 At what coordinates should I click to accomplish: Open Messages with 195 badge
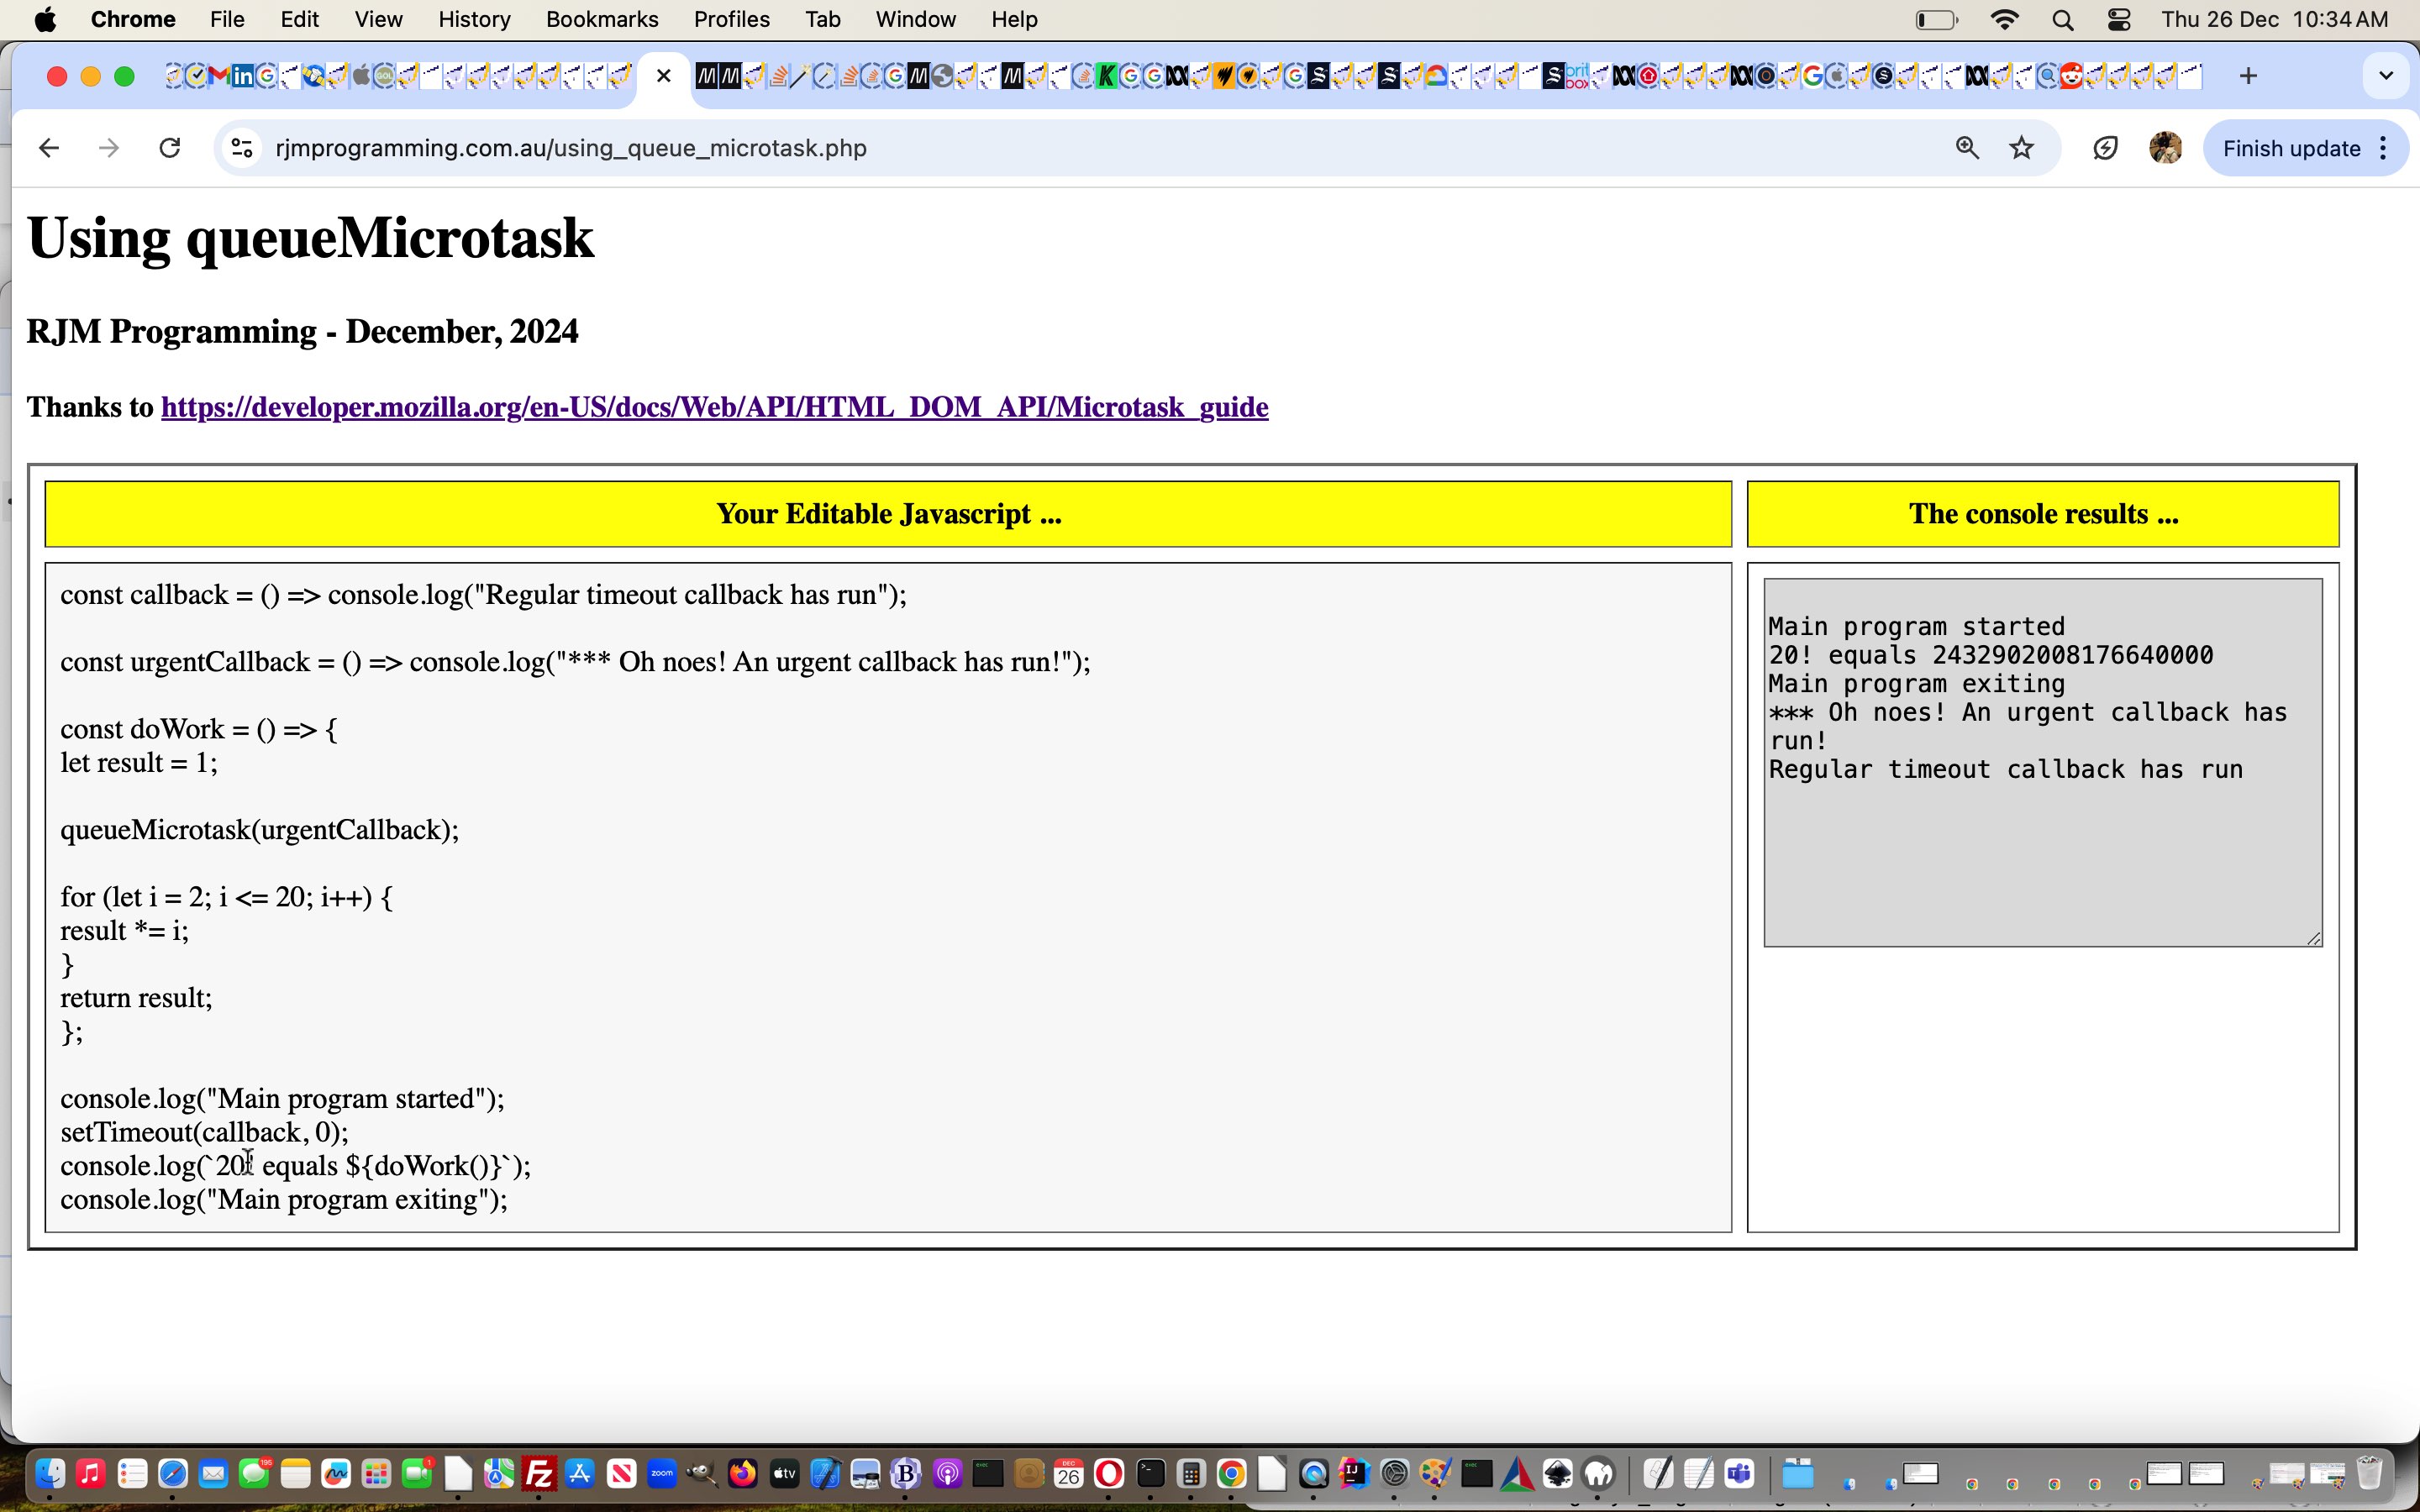pyautogui.click(x=255, y=1473)
